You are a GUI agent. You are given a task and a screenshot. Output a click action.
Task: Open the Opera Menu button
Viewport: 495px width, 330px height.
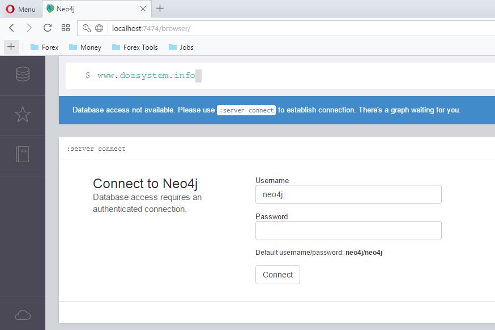[x=21, y=9]
